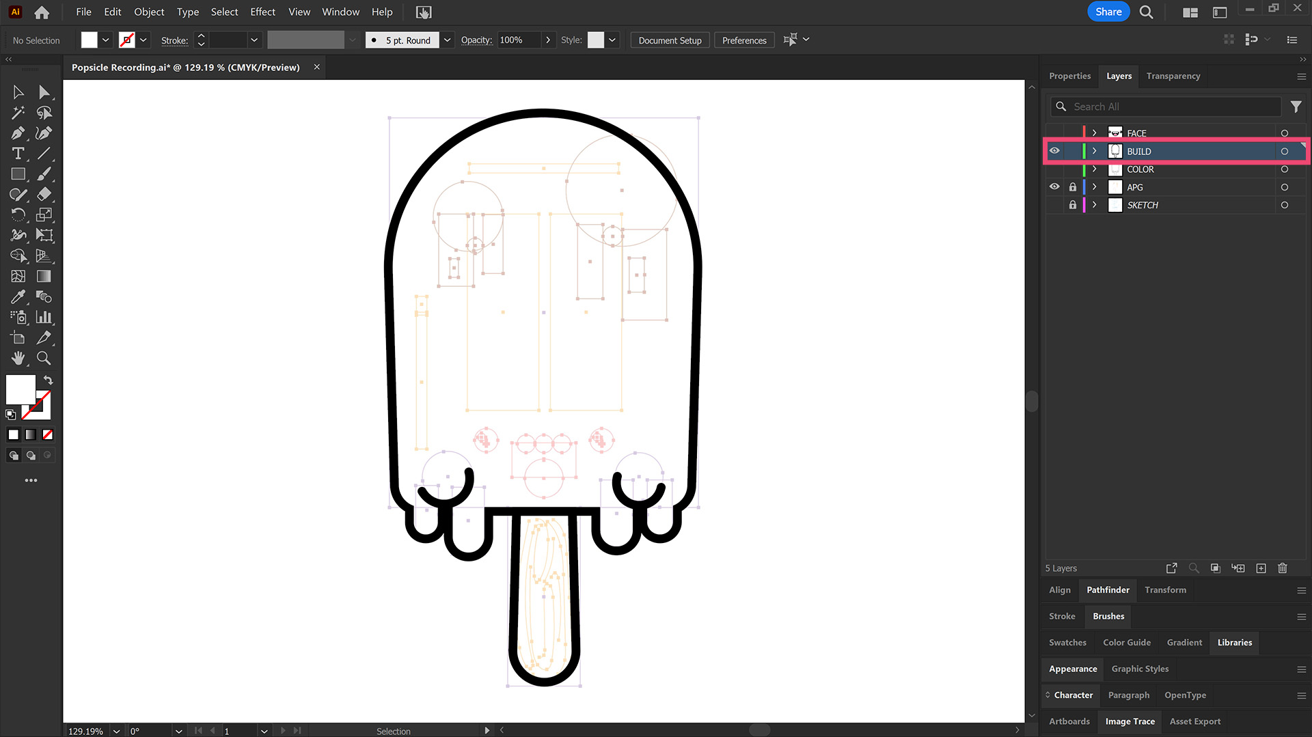The width and height of the screenshot is (1312, 737).
Task: Select the Perspective Grid tool
Action: [x=44, y=256]
